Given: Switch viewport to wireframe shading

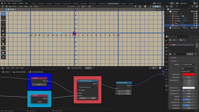Looking at the screenshot, I should (x=153, y=6).
